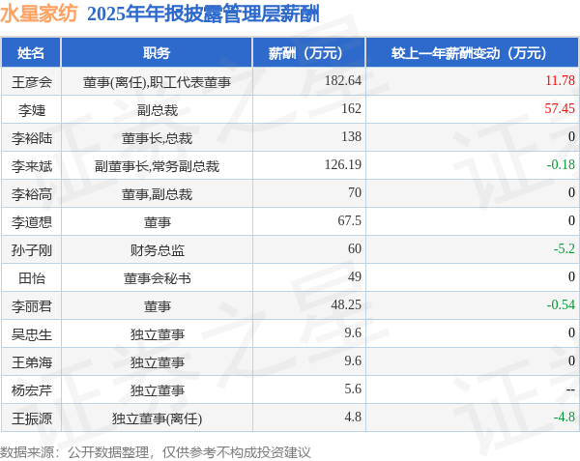Click the salary value 182.64
This screenshot has height=461, width=580.
(x=343, y=80)
